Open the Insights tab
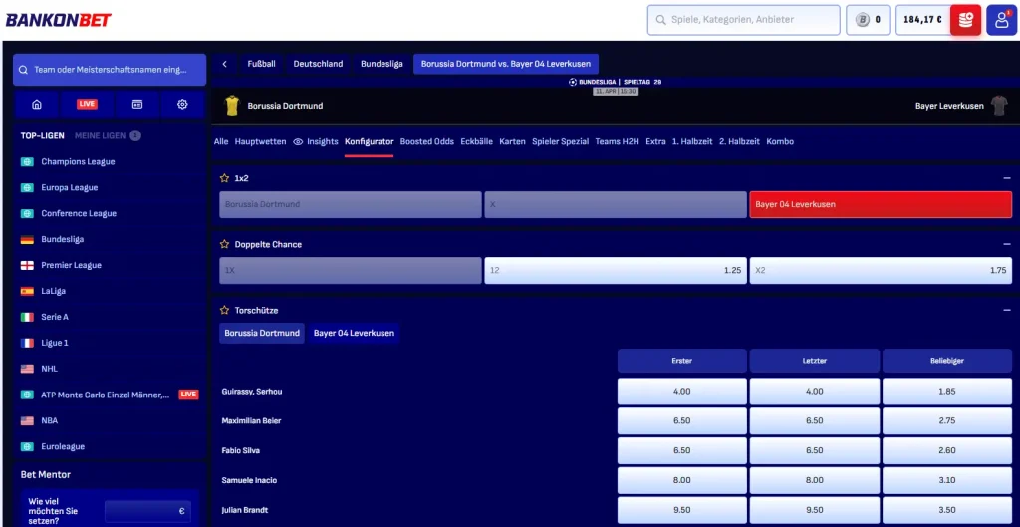The height and width of the screenshot is (527, 1020). [x=316, y=141]
